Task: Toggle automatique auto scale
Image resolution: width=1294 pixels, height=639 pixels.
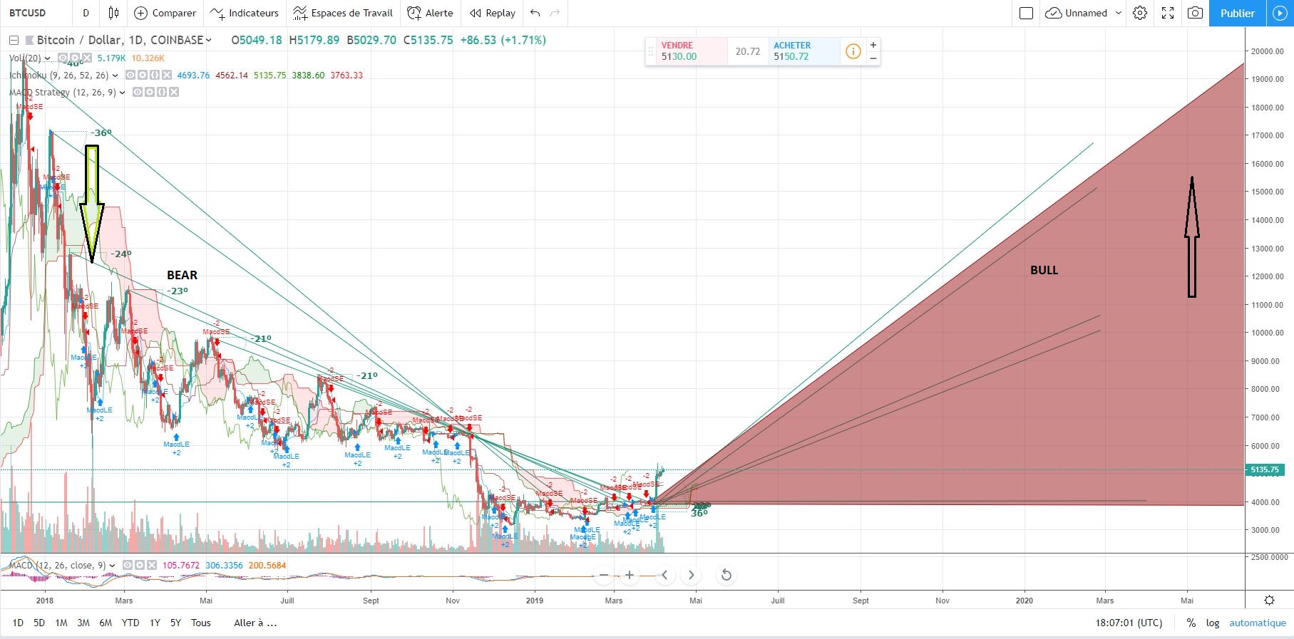Action: tap(1258, 623)
